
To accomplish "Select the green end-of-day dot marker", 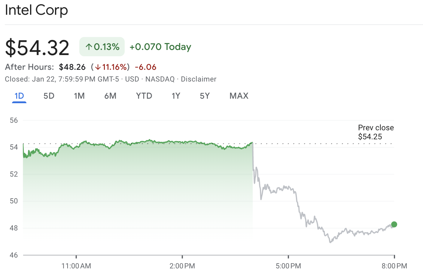I will (x=394, y=224).
